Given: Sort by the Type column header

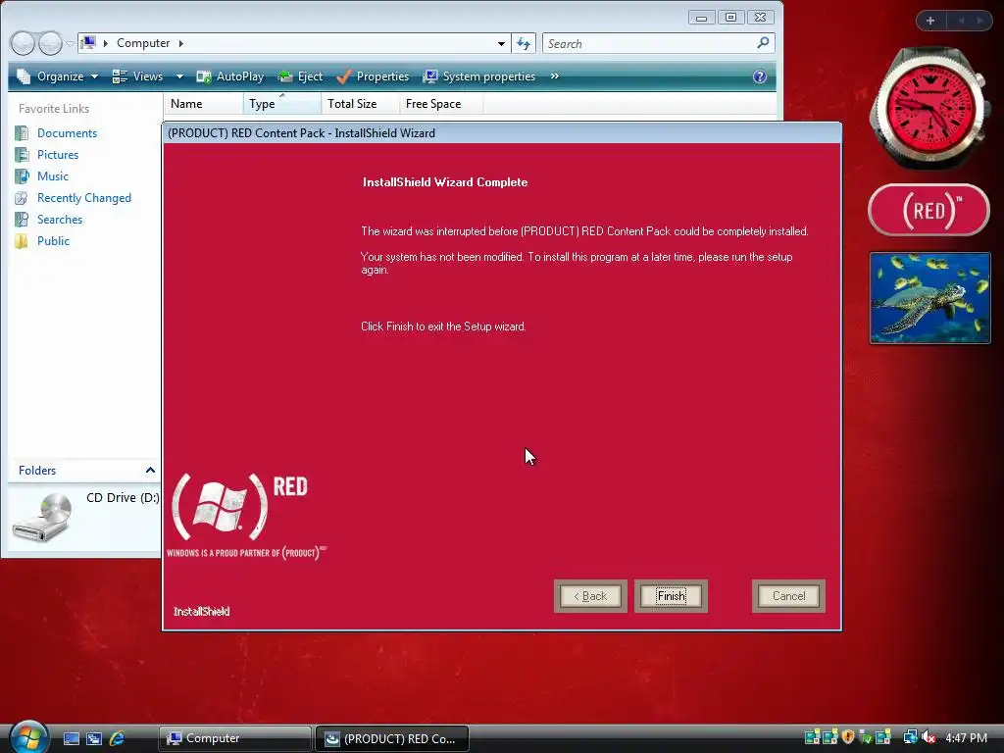Looking at the screenshot, I should (x=281, y=104).
